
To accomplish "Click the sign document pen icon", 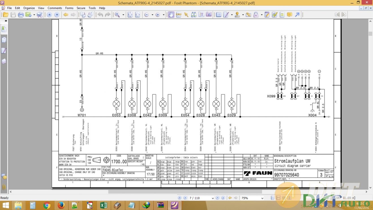I will (226, 15).
